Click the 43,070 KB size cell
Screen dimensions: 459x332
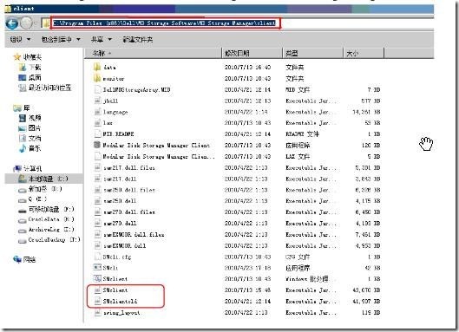point(366,290)
